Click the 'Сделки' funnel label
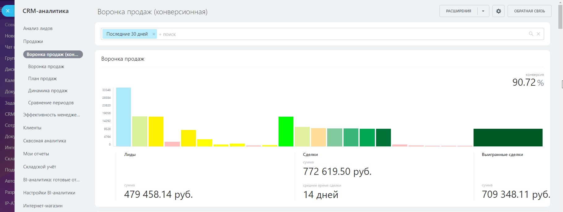 pyautogui.click(x=310, y=154)
